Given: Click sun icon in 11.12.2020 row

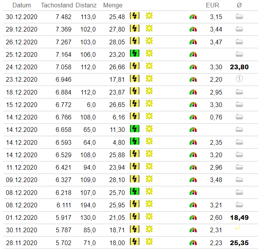Looking at the screenshot, I should tap(149, 167).
